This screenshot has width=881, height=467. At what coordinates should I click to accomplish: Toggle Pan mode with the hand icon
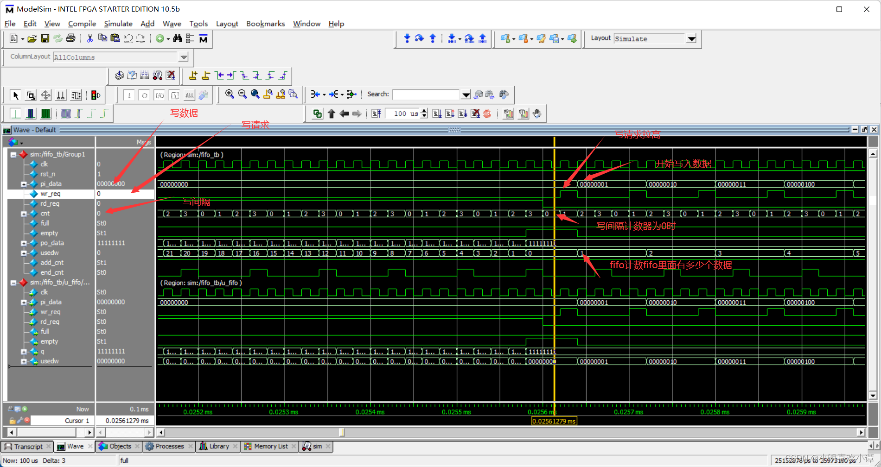pos(537,114)
